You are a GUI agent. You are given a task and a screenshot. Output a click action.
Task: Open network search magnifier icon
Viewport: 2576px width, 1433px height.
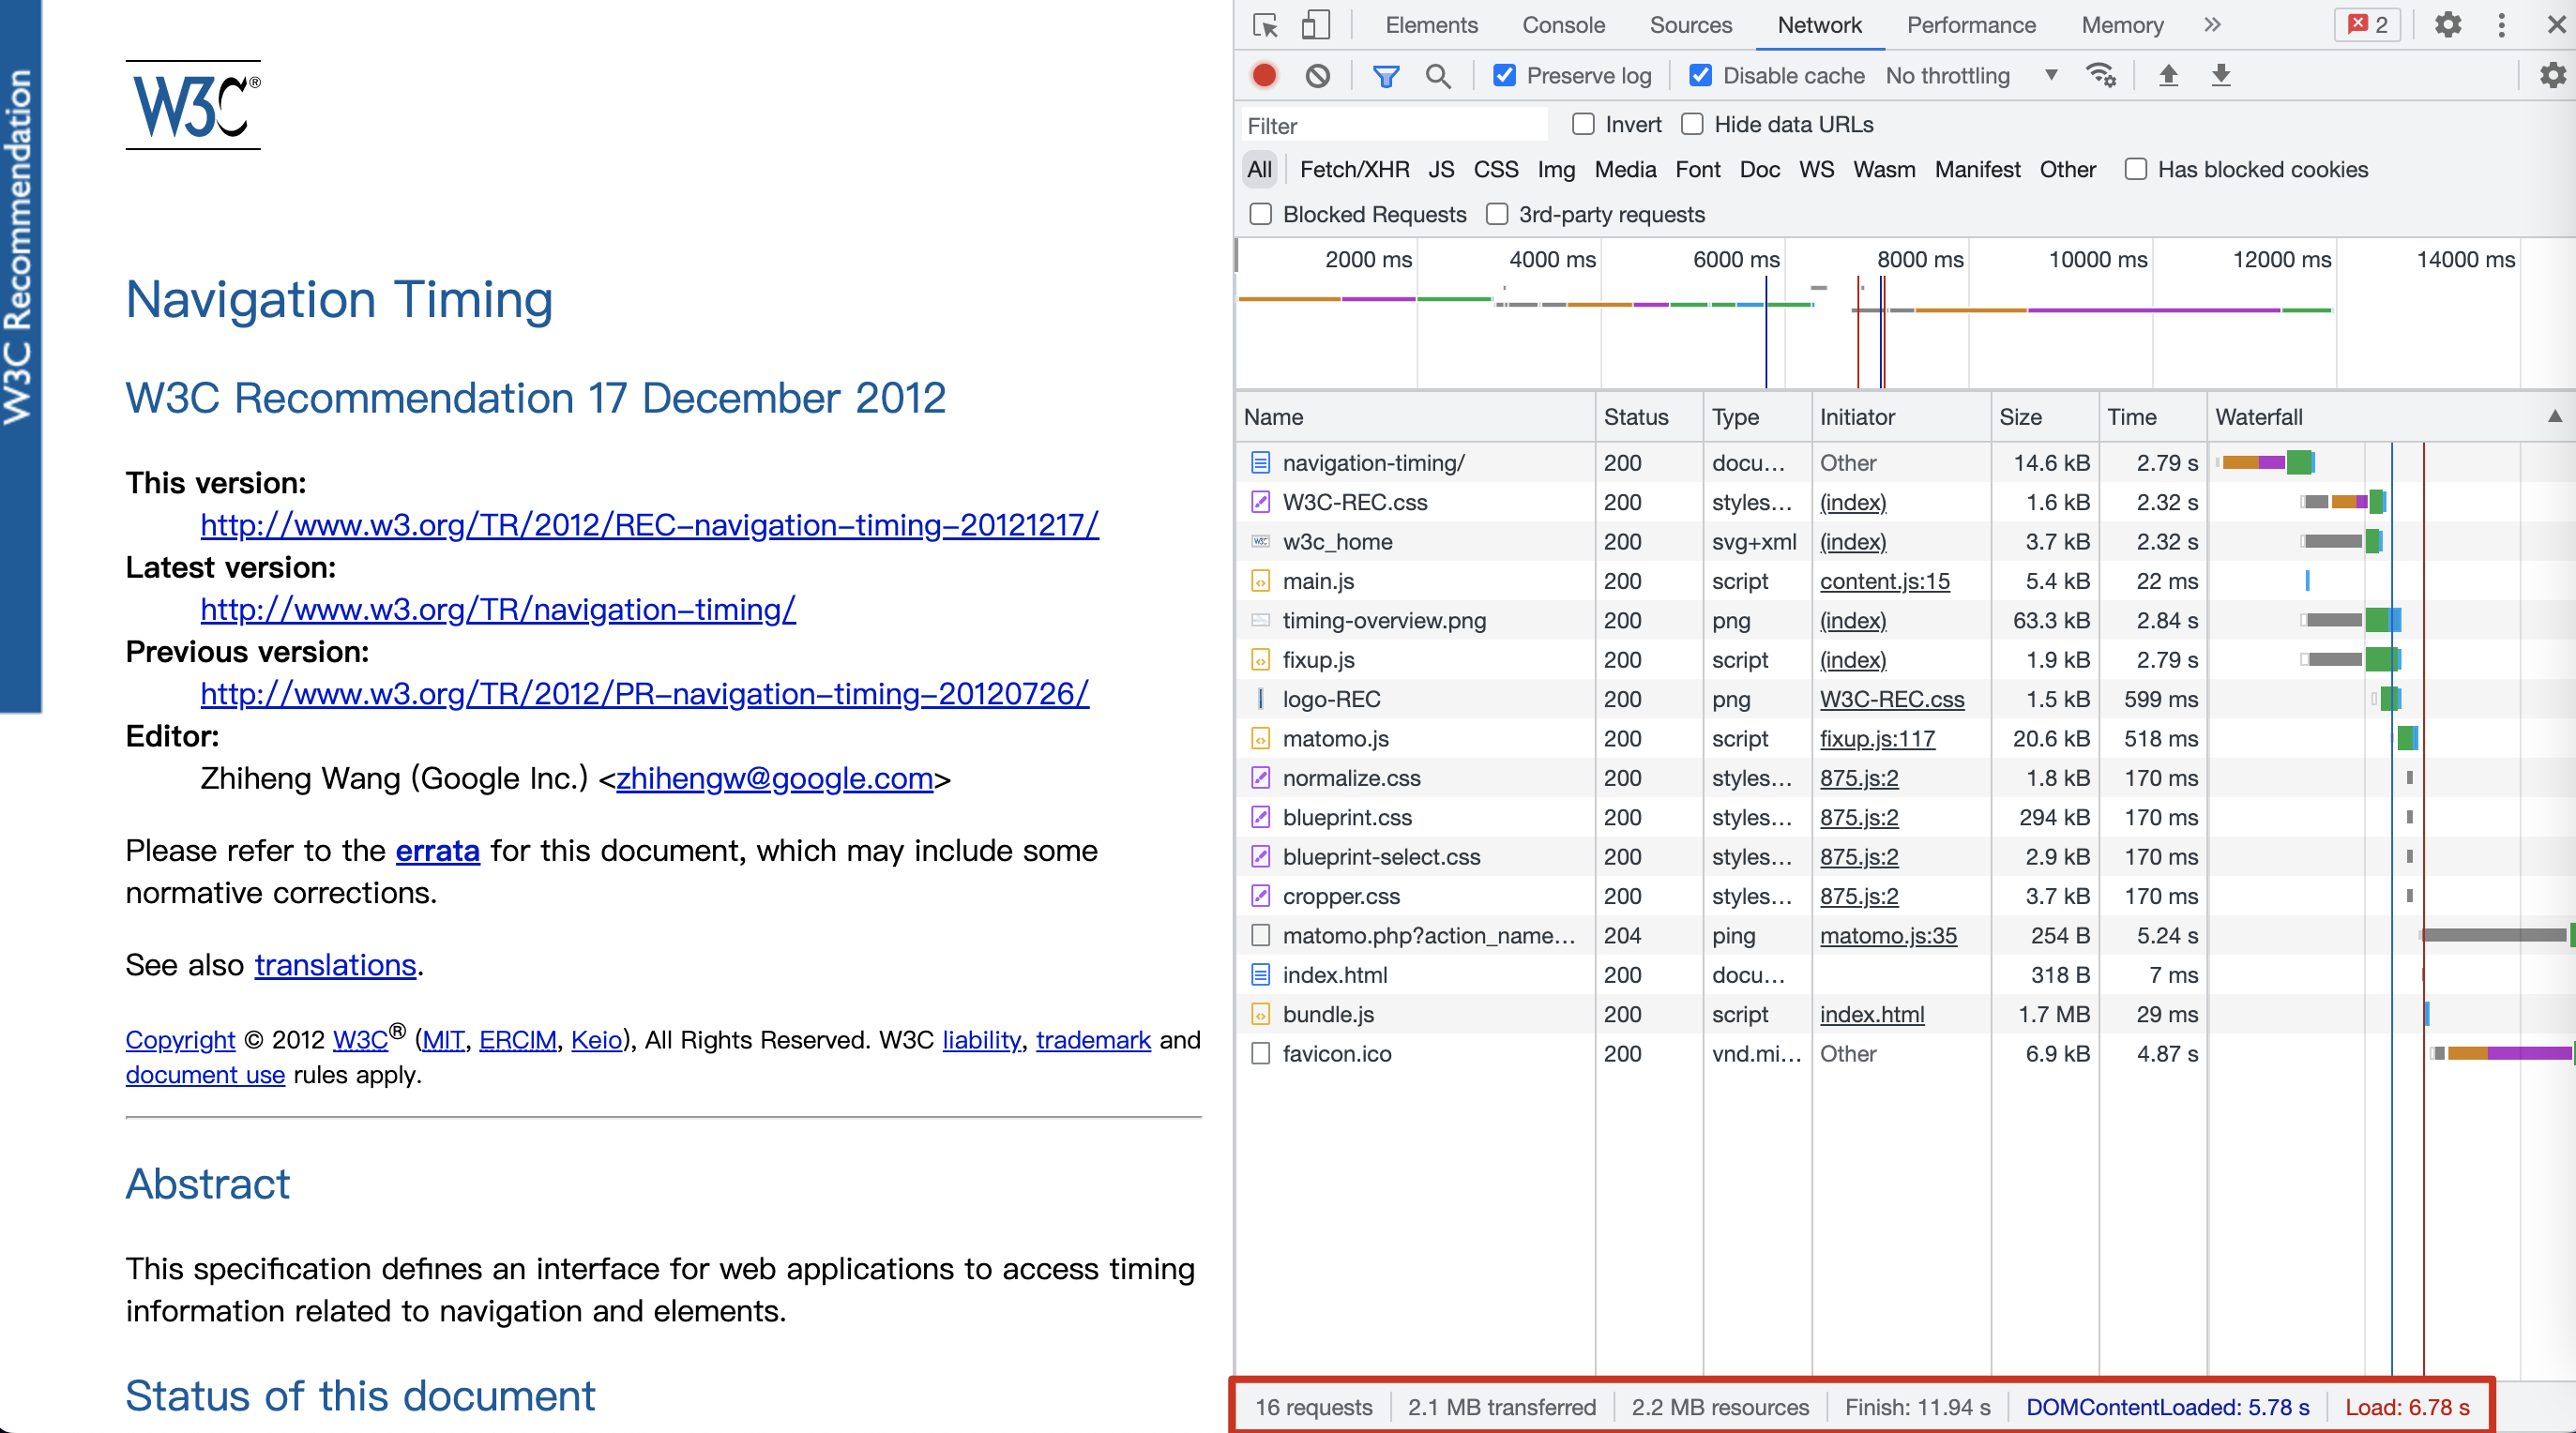(1438, 75)
